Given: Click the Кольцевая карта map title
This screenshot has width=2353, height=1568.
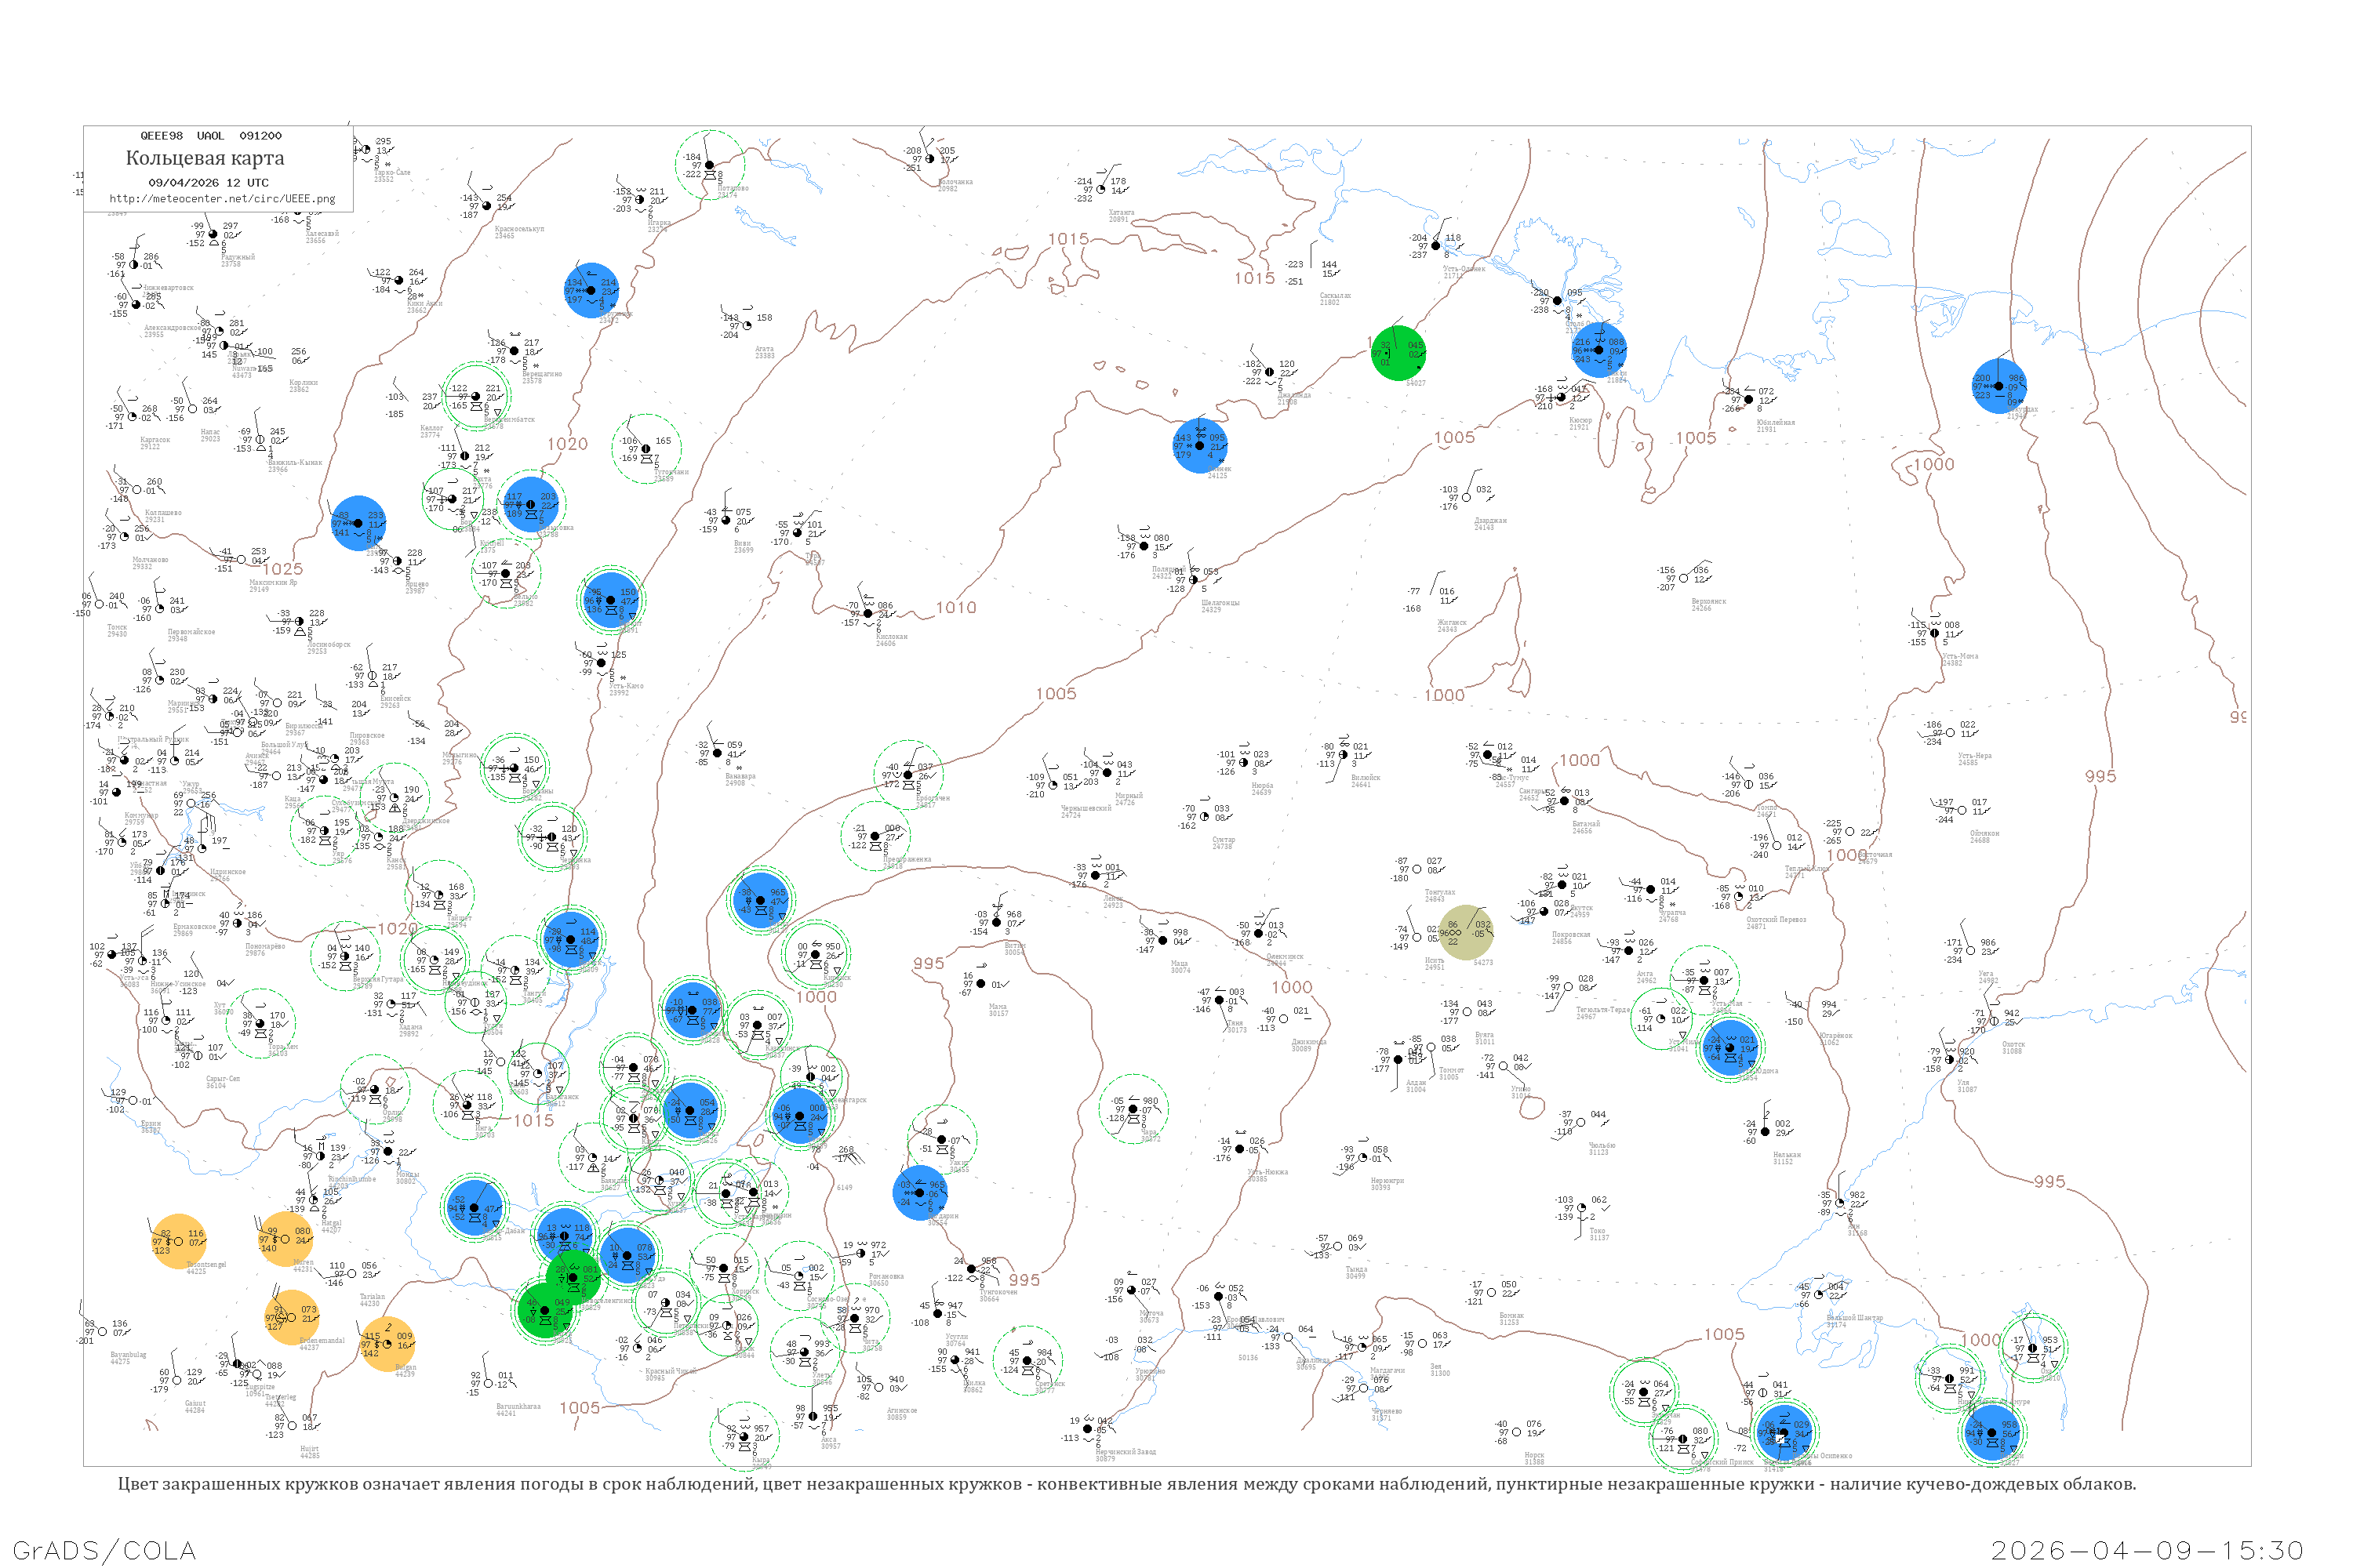Looking at the screenshot, I should [x=205, y=158].
